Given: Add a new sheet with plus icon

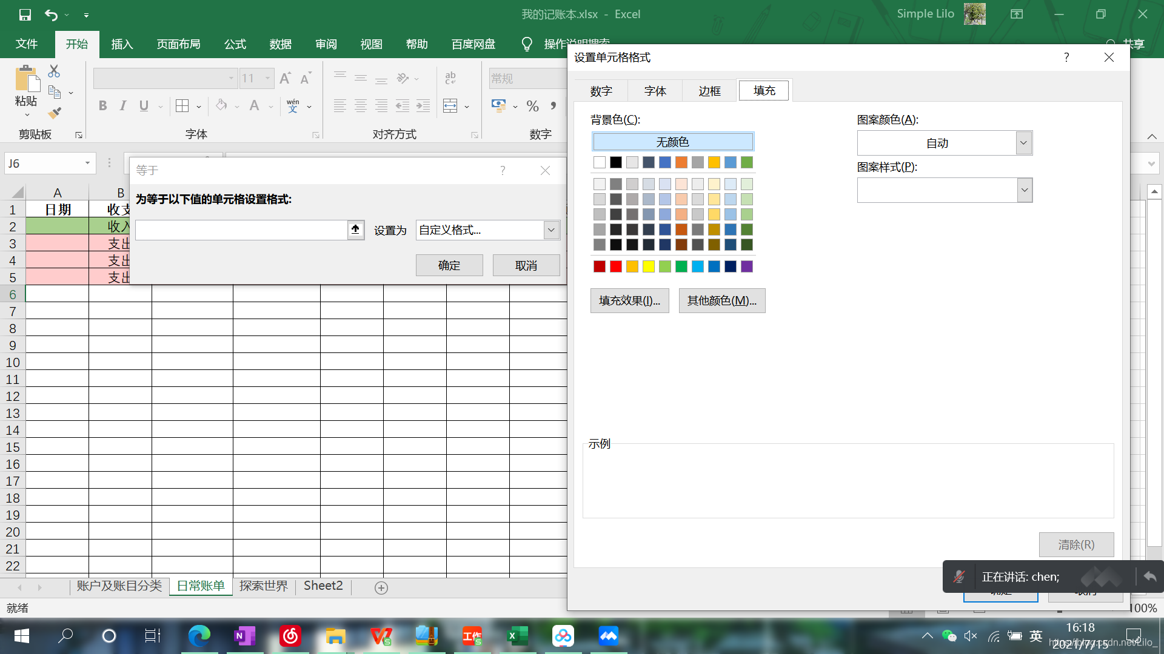Looking at the screenshot, I should (x=381, y=587).
